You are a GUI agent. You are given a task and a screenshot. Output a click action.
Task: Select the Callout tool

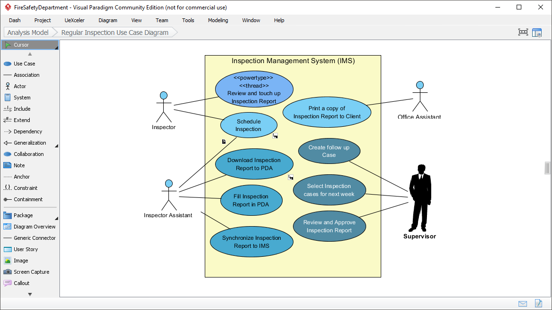click(x=21, y=283)
